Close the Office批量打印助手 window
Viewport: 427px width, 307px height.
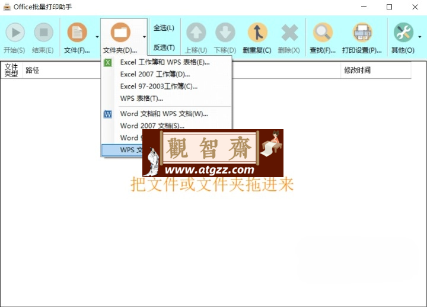point(415,7)
